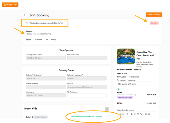Image resolution: width=170 pixels, height=123 pixels.
Task: Click the ordered list icon
Action: 146,114
